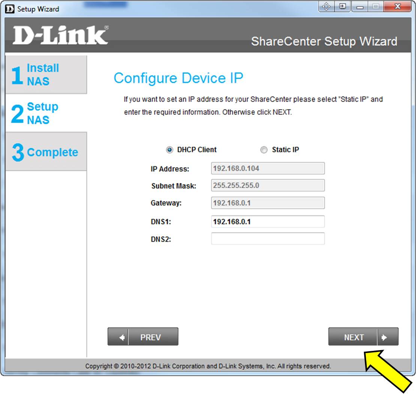416x394 pixels.
Task: Click the title bar icon beside minimize
Action: point(343,6)
